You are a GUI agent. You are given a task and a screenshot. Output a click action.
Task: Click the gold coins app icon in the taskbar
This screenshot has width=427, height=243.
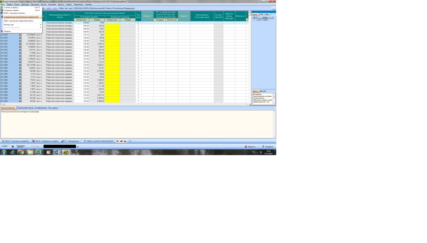tap(66, 152)
